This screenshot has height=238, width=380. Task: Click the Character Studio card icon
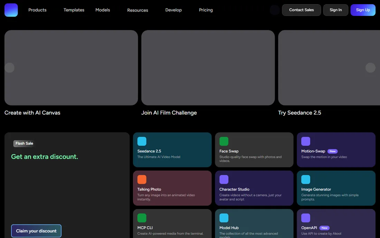click(224, 180)
